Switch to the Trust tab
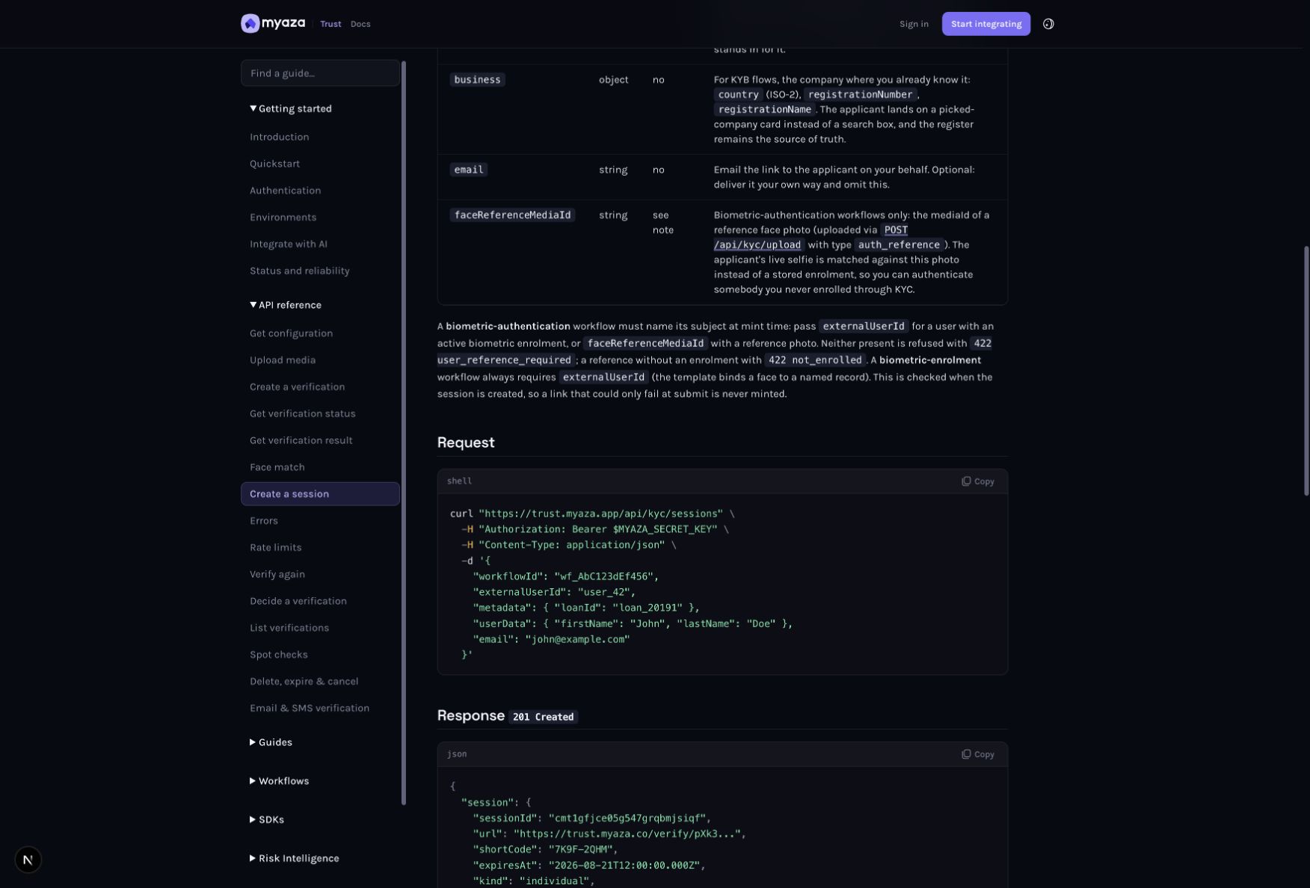Screen dimensions: 1310x888 click(x=330, y=24)
